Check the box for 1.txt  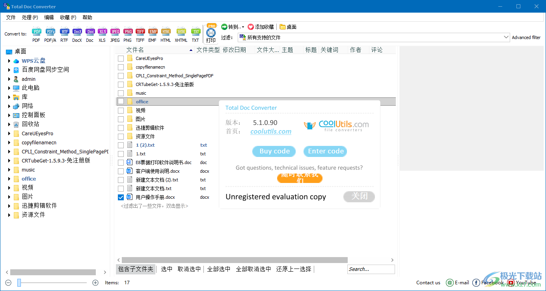tap(121, 154)
